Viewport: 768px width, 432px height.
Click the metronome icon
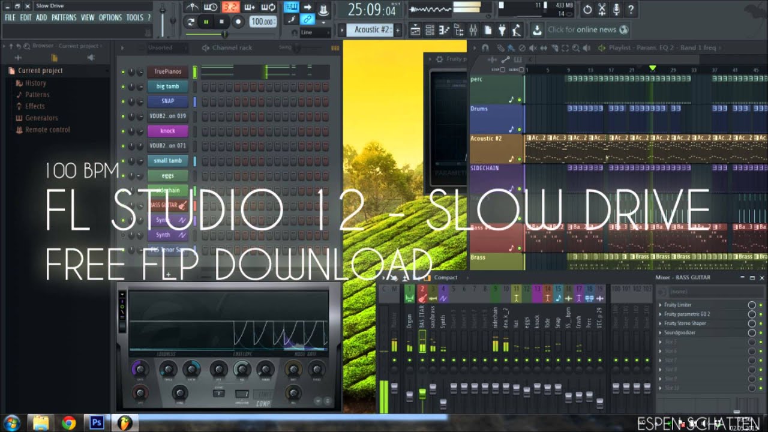[x=192, y=7]
